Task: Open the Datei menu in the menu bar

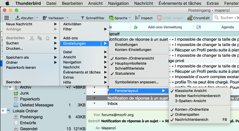Action: 51,3
